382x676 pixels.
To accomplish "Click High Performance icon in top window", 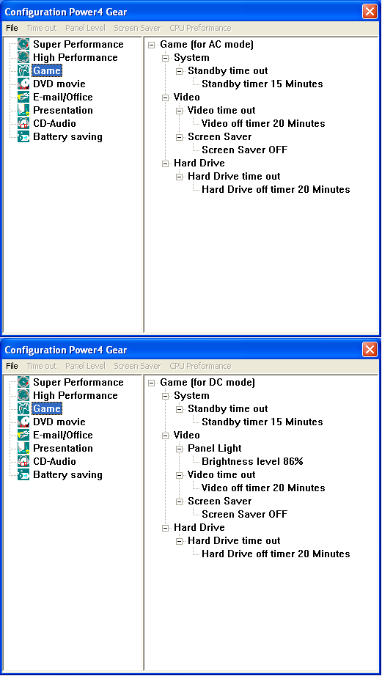I will pyautogui.click(x=23, y=57).
